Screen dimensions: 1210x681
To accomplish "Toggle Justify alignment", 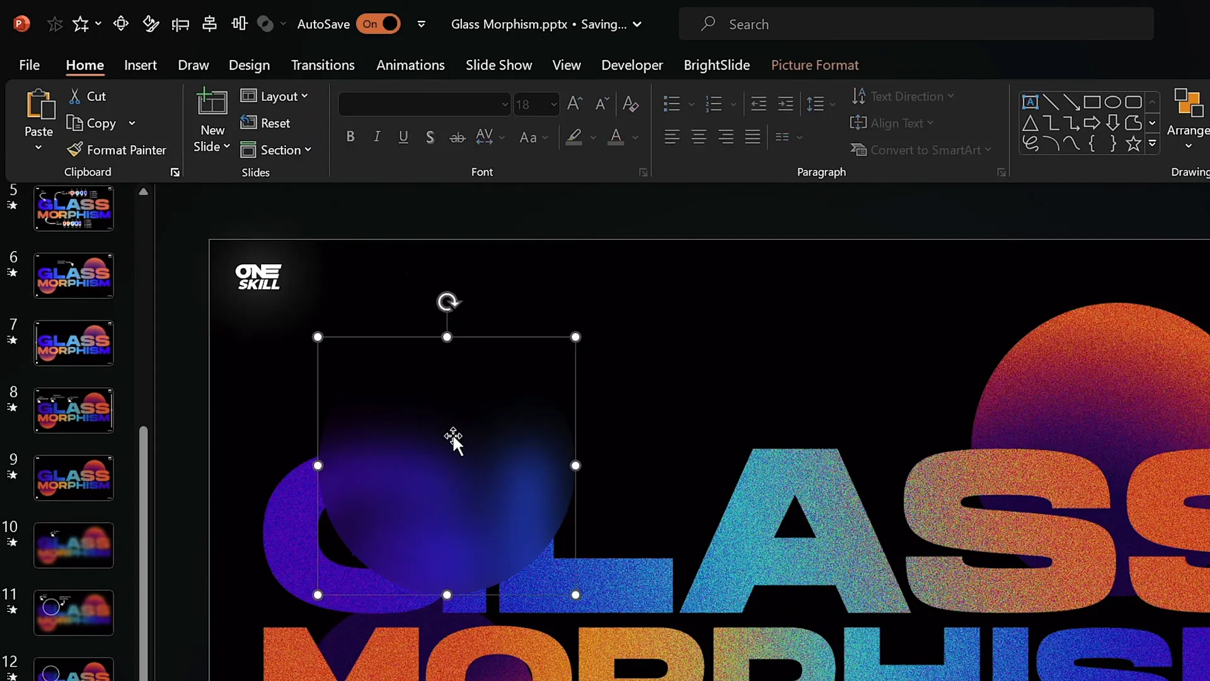I will 752,137.
